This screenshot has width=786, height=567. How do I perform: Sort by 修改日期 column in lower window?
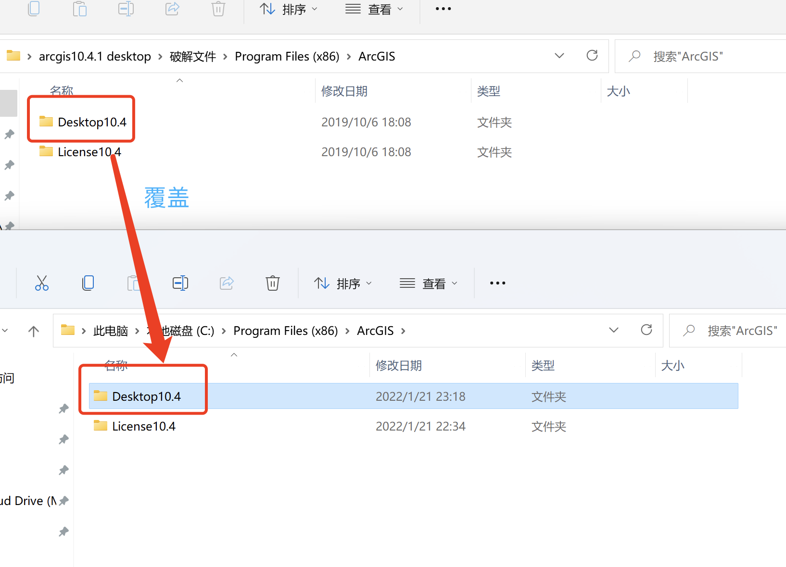pyautogui.click(x=399, y=366)
